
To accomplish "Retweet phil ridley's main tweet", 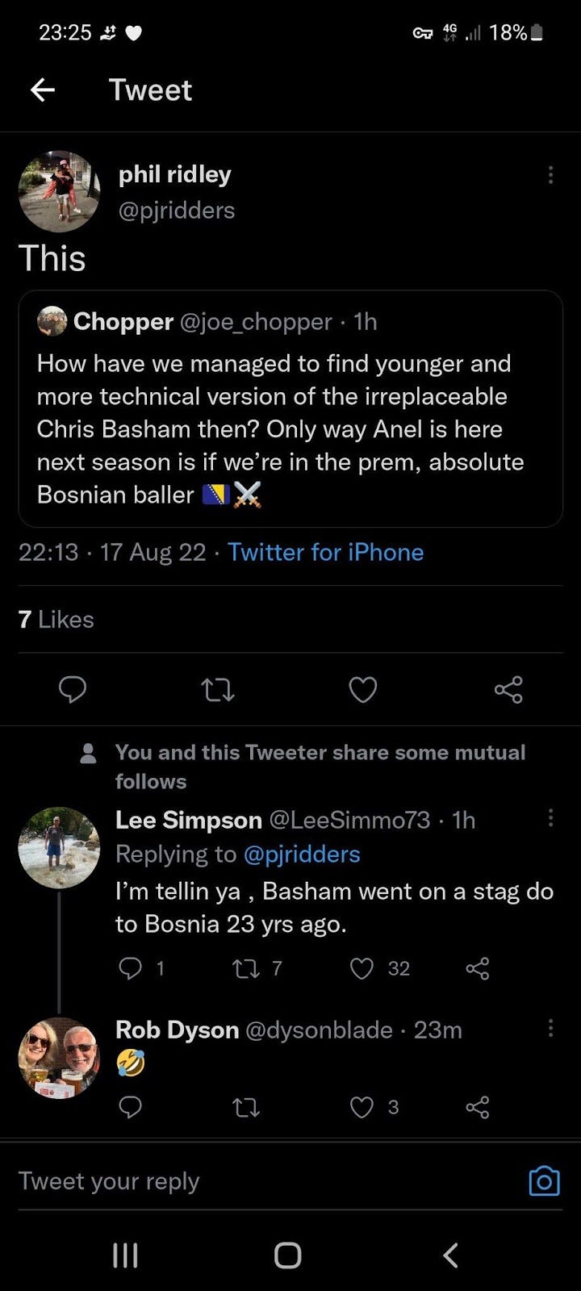I will [217, 690].
